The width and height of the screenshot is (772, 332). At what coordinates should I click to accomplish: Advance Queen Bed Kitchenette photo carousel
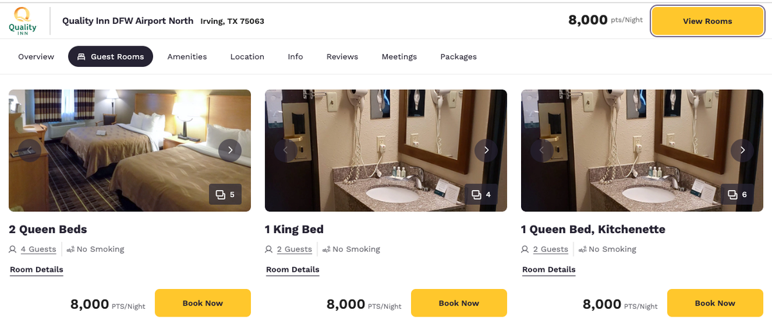742,150
